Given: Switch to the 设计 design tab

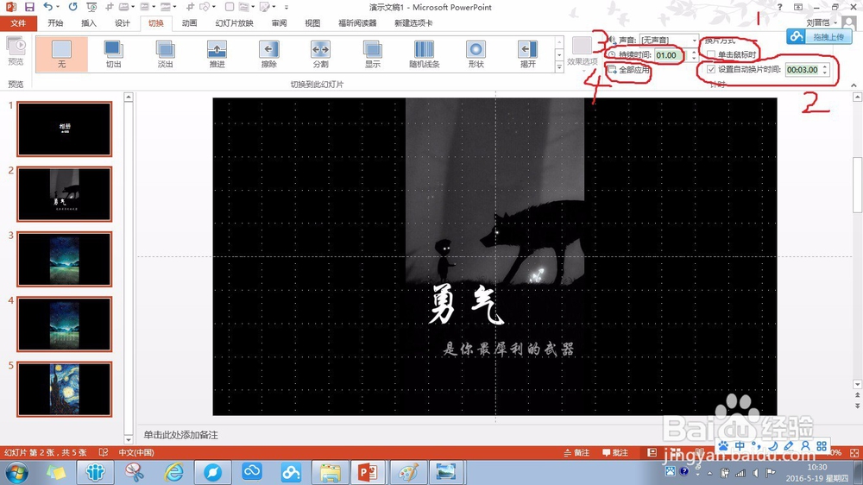Looking at the screenshot, I should pyautogui.click(x=123, y=23).
